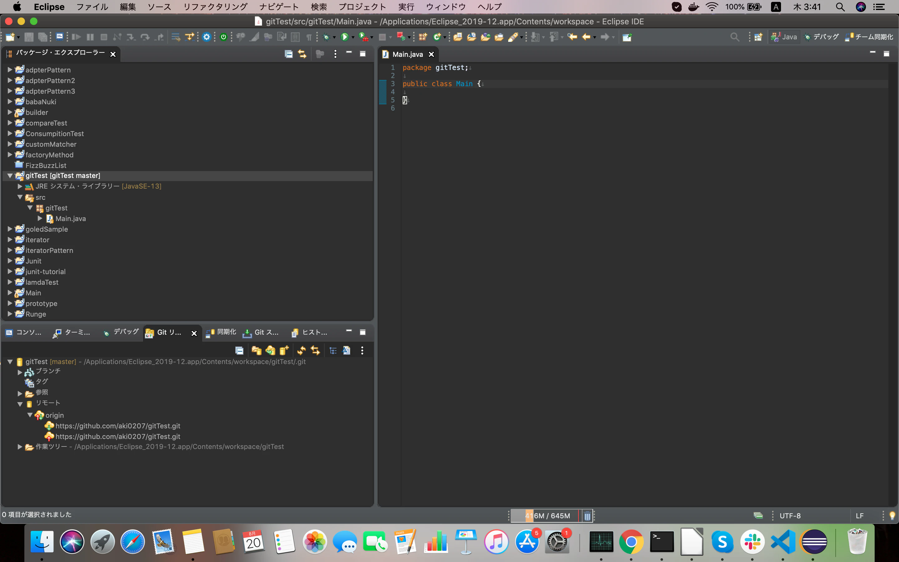Open Visual Studio Code from the Dock
This screenshot has width=899, height=562.
(783, 542)
